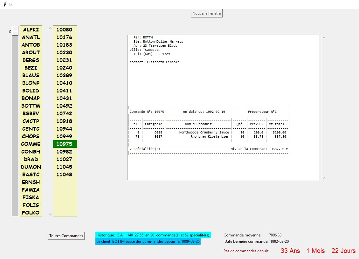Select client FOLKO
This screenshot has width=359, height=259.
[31, 213]
